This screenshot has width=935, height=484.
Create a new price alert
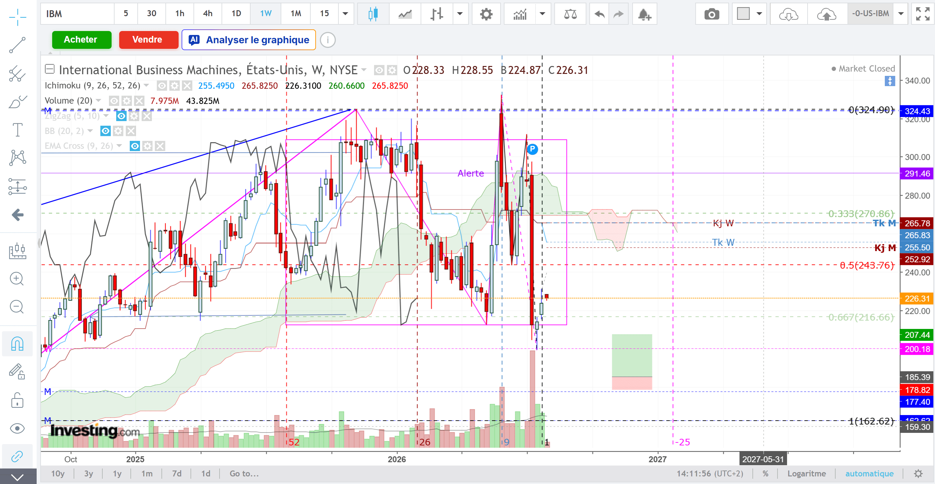coord(644,14)
